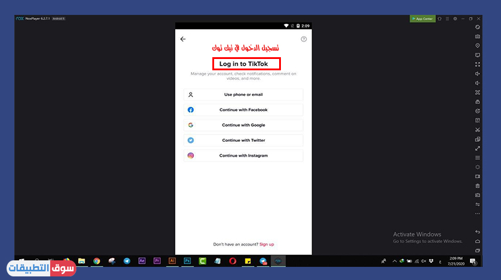
Task: Take a screenshot with the capture icon
Action: (x=477, y=92)
